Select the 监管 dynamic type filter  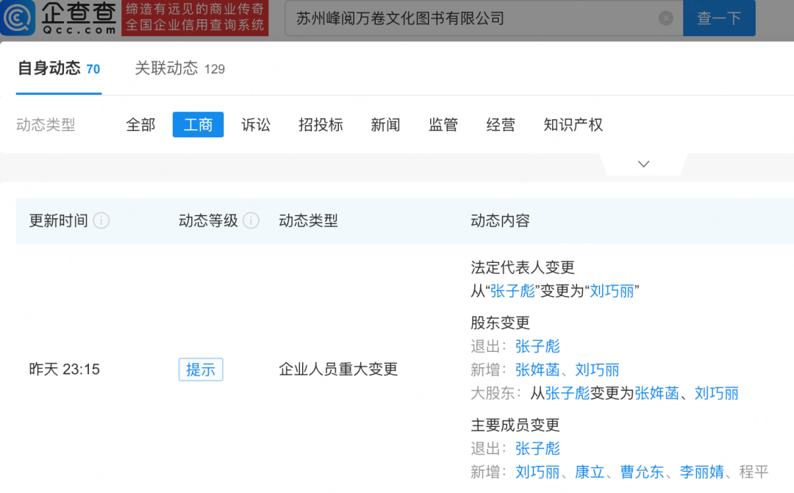point(443,124)
